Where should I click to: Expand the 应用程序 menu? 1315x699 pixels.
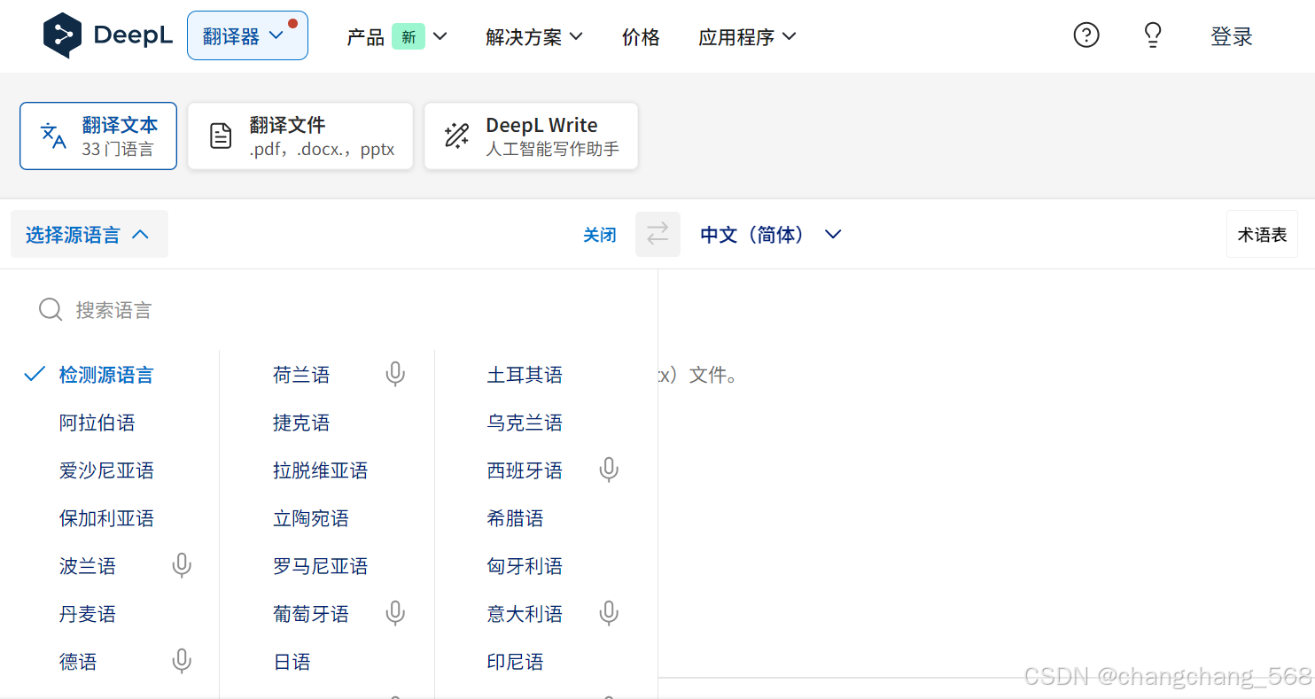747,37
